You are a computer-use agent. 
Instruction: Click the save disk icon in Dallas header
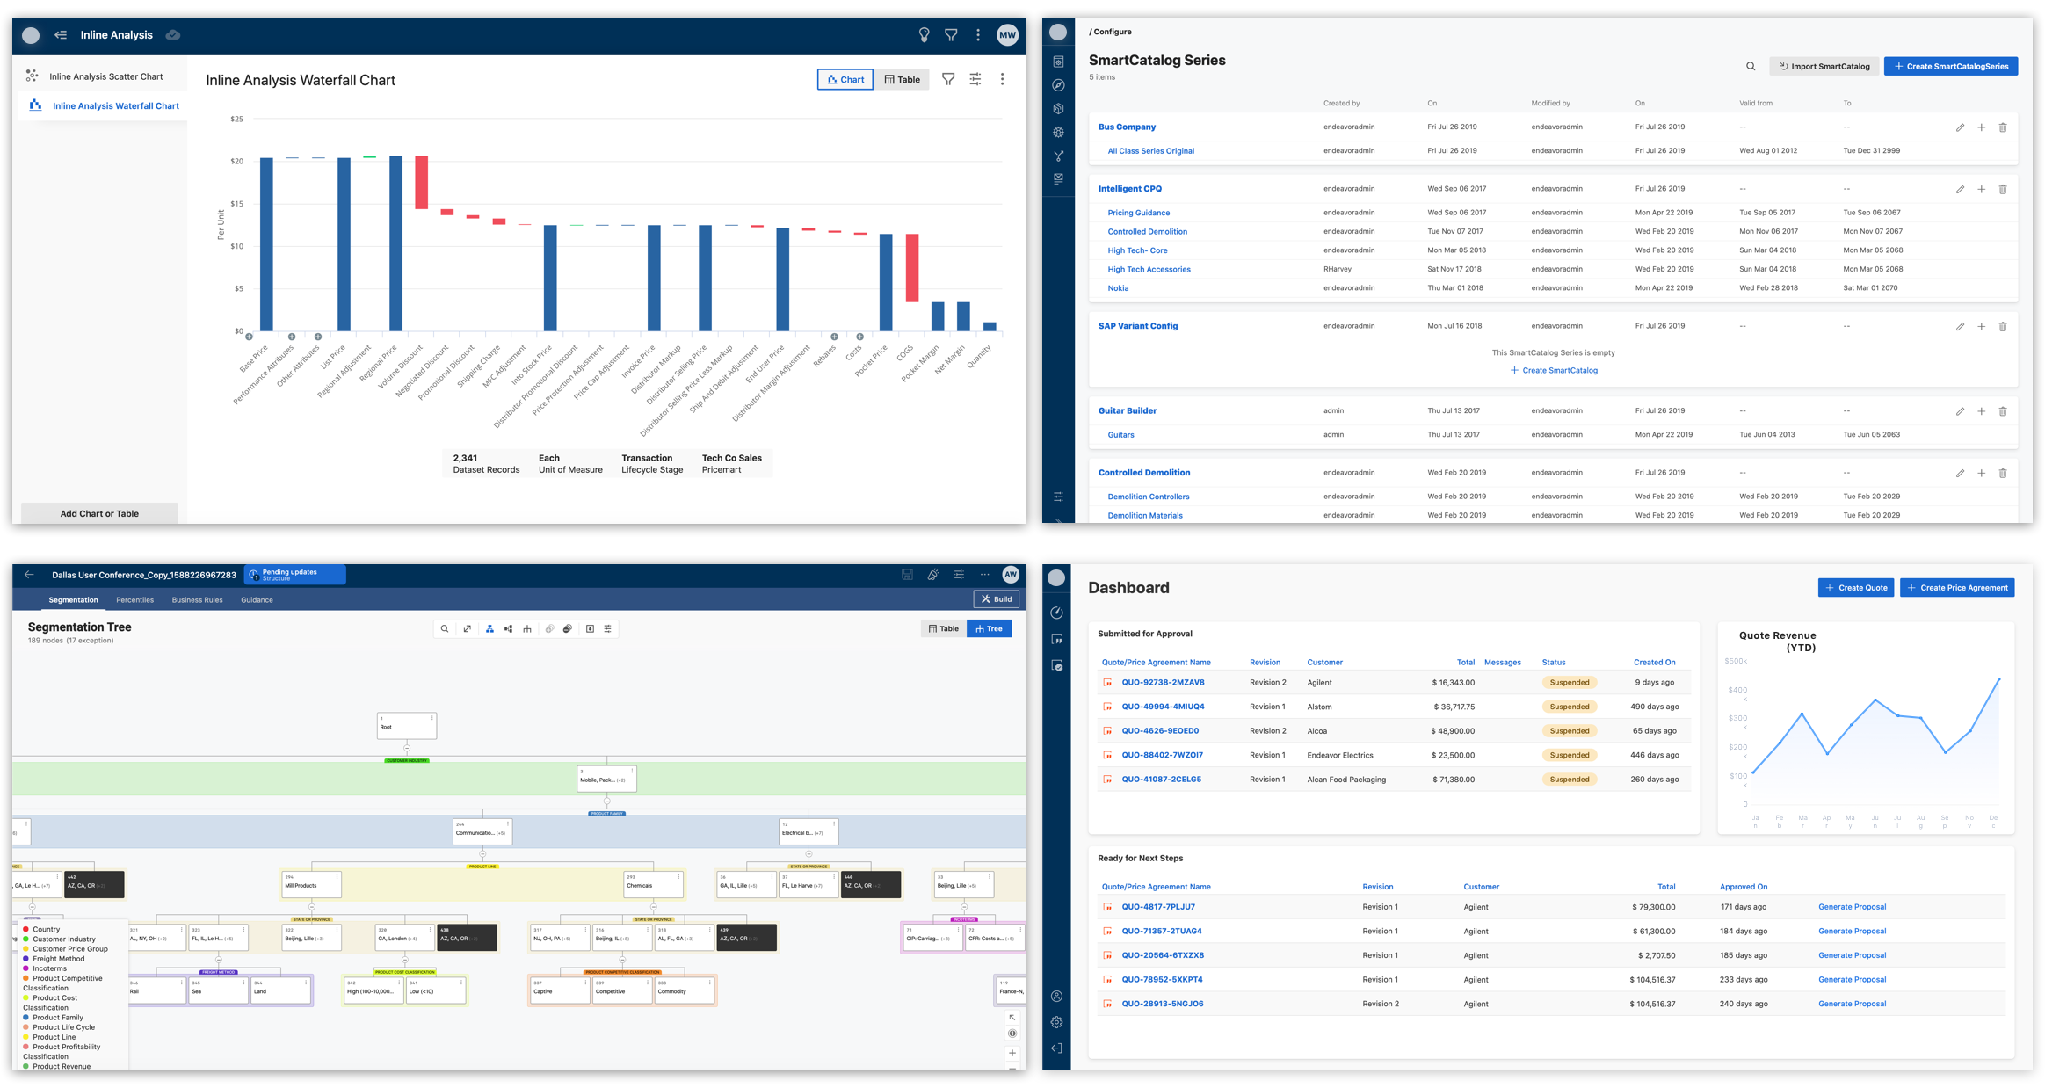point(907,575)
